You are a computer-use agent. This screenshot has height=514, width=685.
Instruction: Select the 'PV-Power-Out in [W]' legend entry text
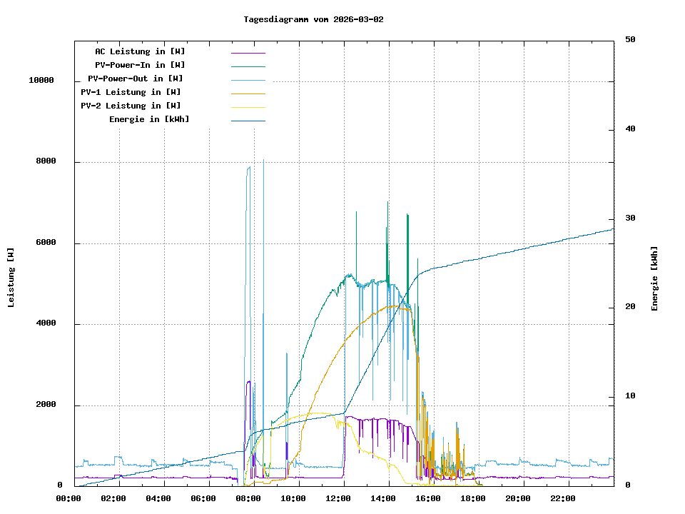(136, 79)
